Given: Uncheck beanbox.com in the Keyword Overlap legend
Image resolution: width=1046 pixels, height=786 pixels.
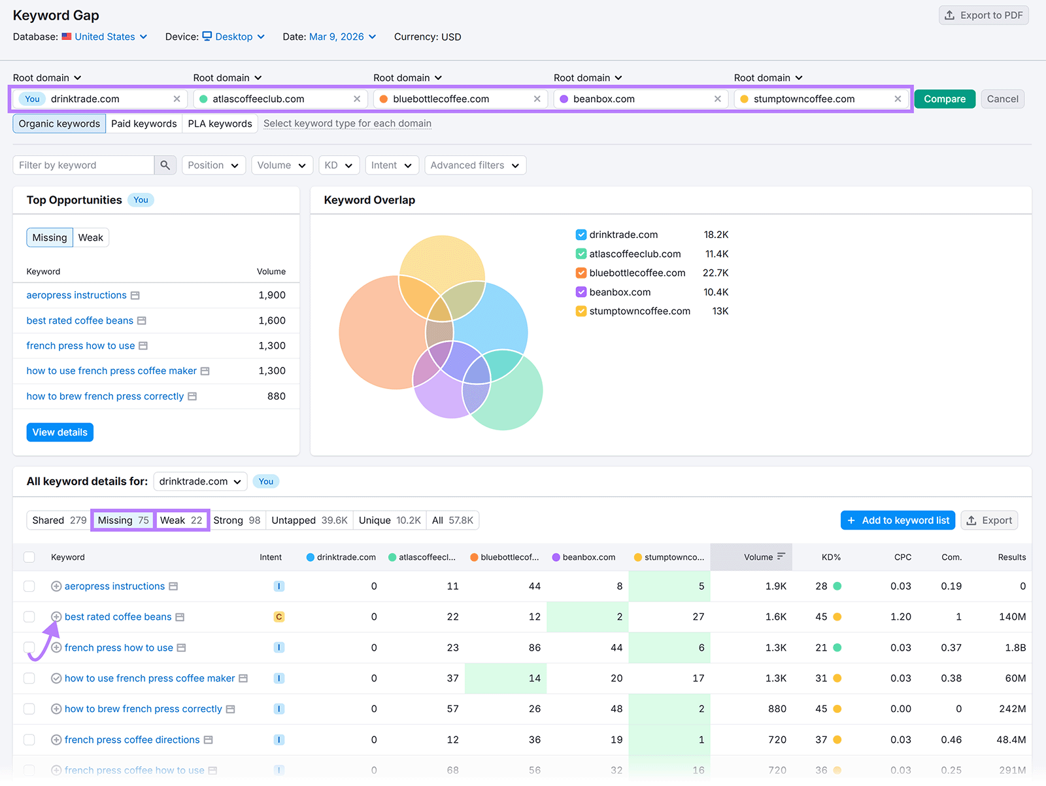Looking at the screenshot, I should [581, 292].
